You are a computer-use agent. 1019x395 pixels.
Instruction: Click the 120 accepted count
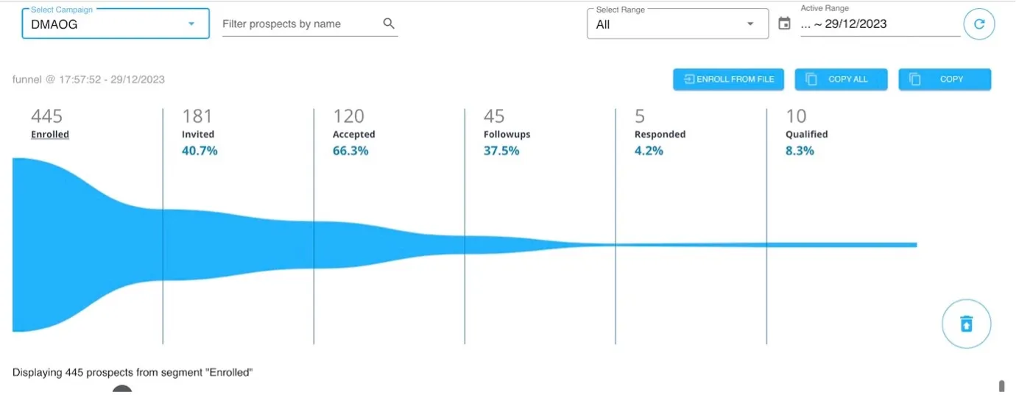[349, 116]
